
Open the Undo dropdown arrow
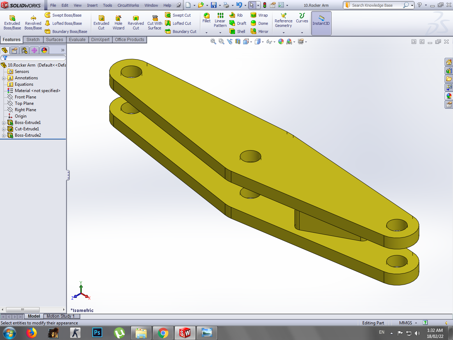(245, 5)
